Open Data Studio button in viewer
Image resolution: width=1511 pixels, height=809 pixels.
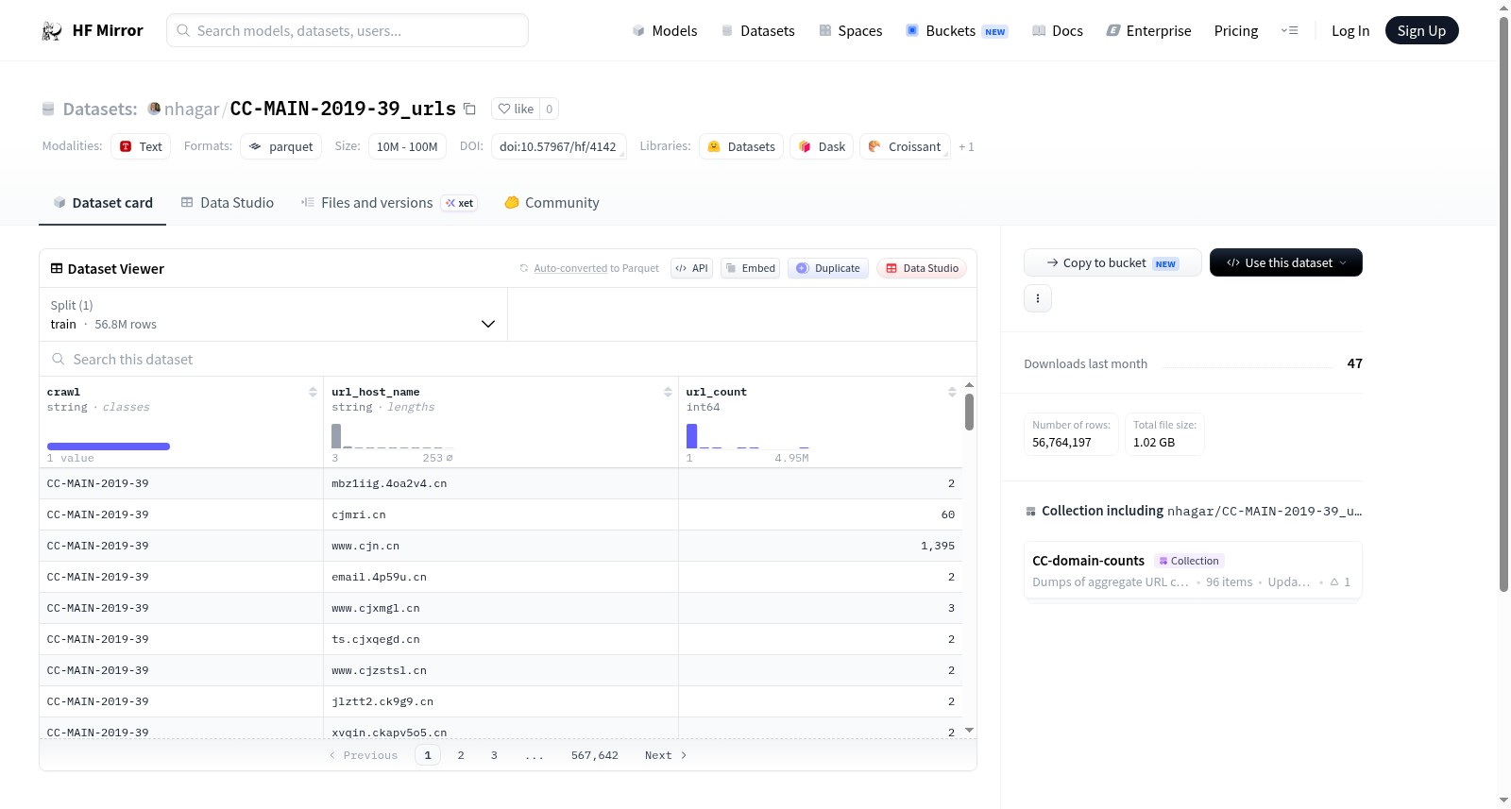pos(922,268)
